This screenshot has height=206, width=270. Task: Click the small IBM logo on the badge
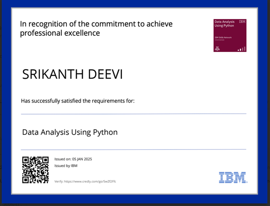[242, 22]
